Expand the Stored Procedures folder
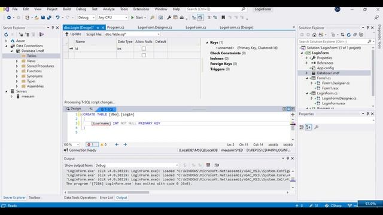This screenshot has width=383, height=215. [x=17, y=66]
